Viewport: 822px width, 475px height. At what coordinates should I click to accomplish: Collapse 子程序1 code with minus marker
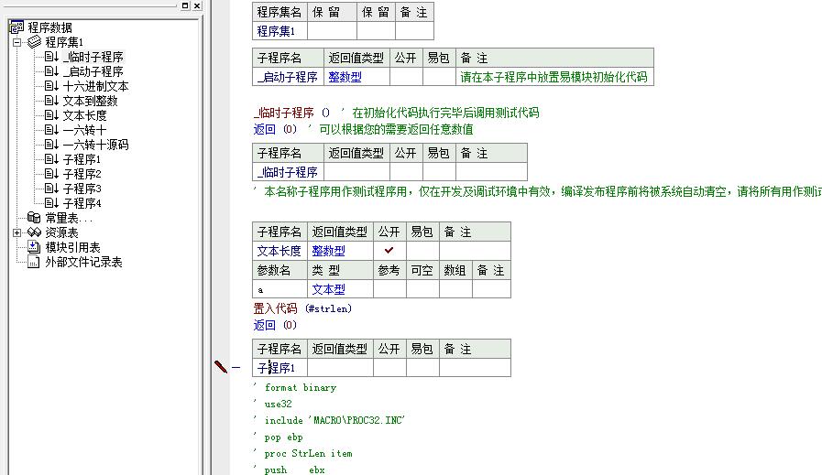pyautogui.click(x=236, y=368)
